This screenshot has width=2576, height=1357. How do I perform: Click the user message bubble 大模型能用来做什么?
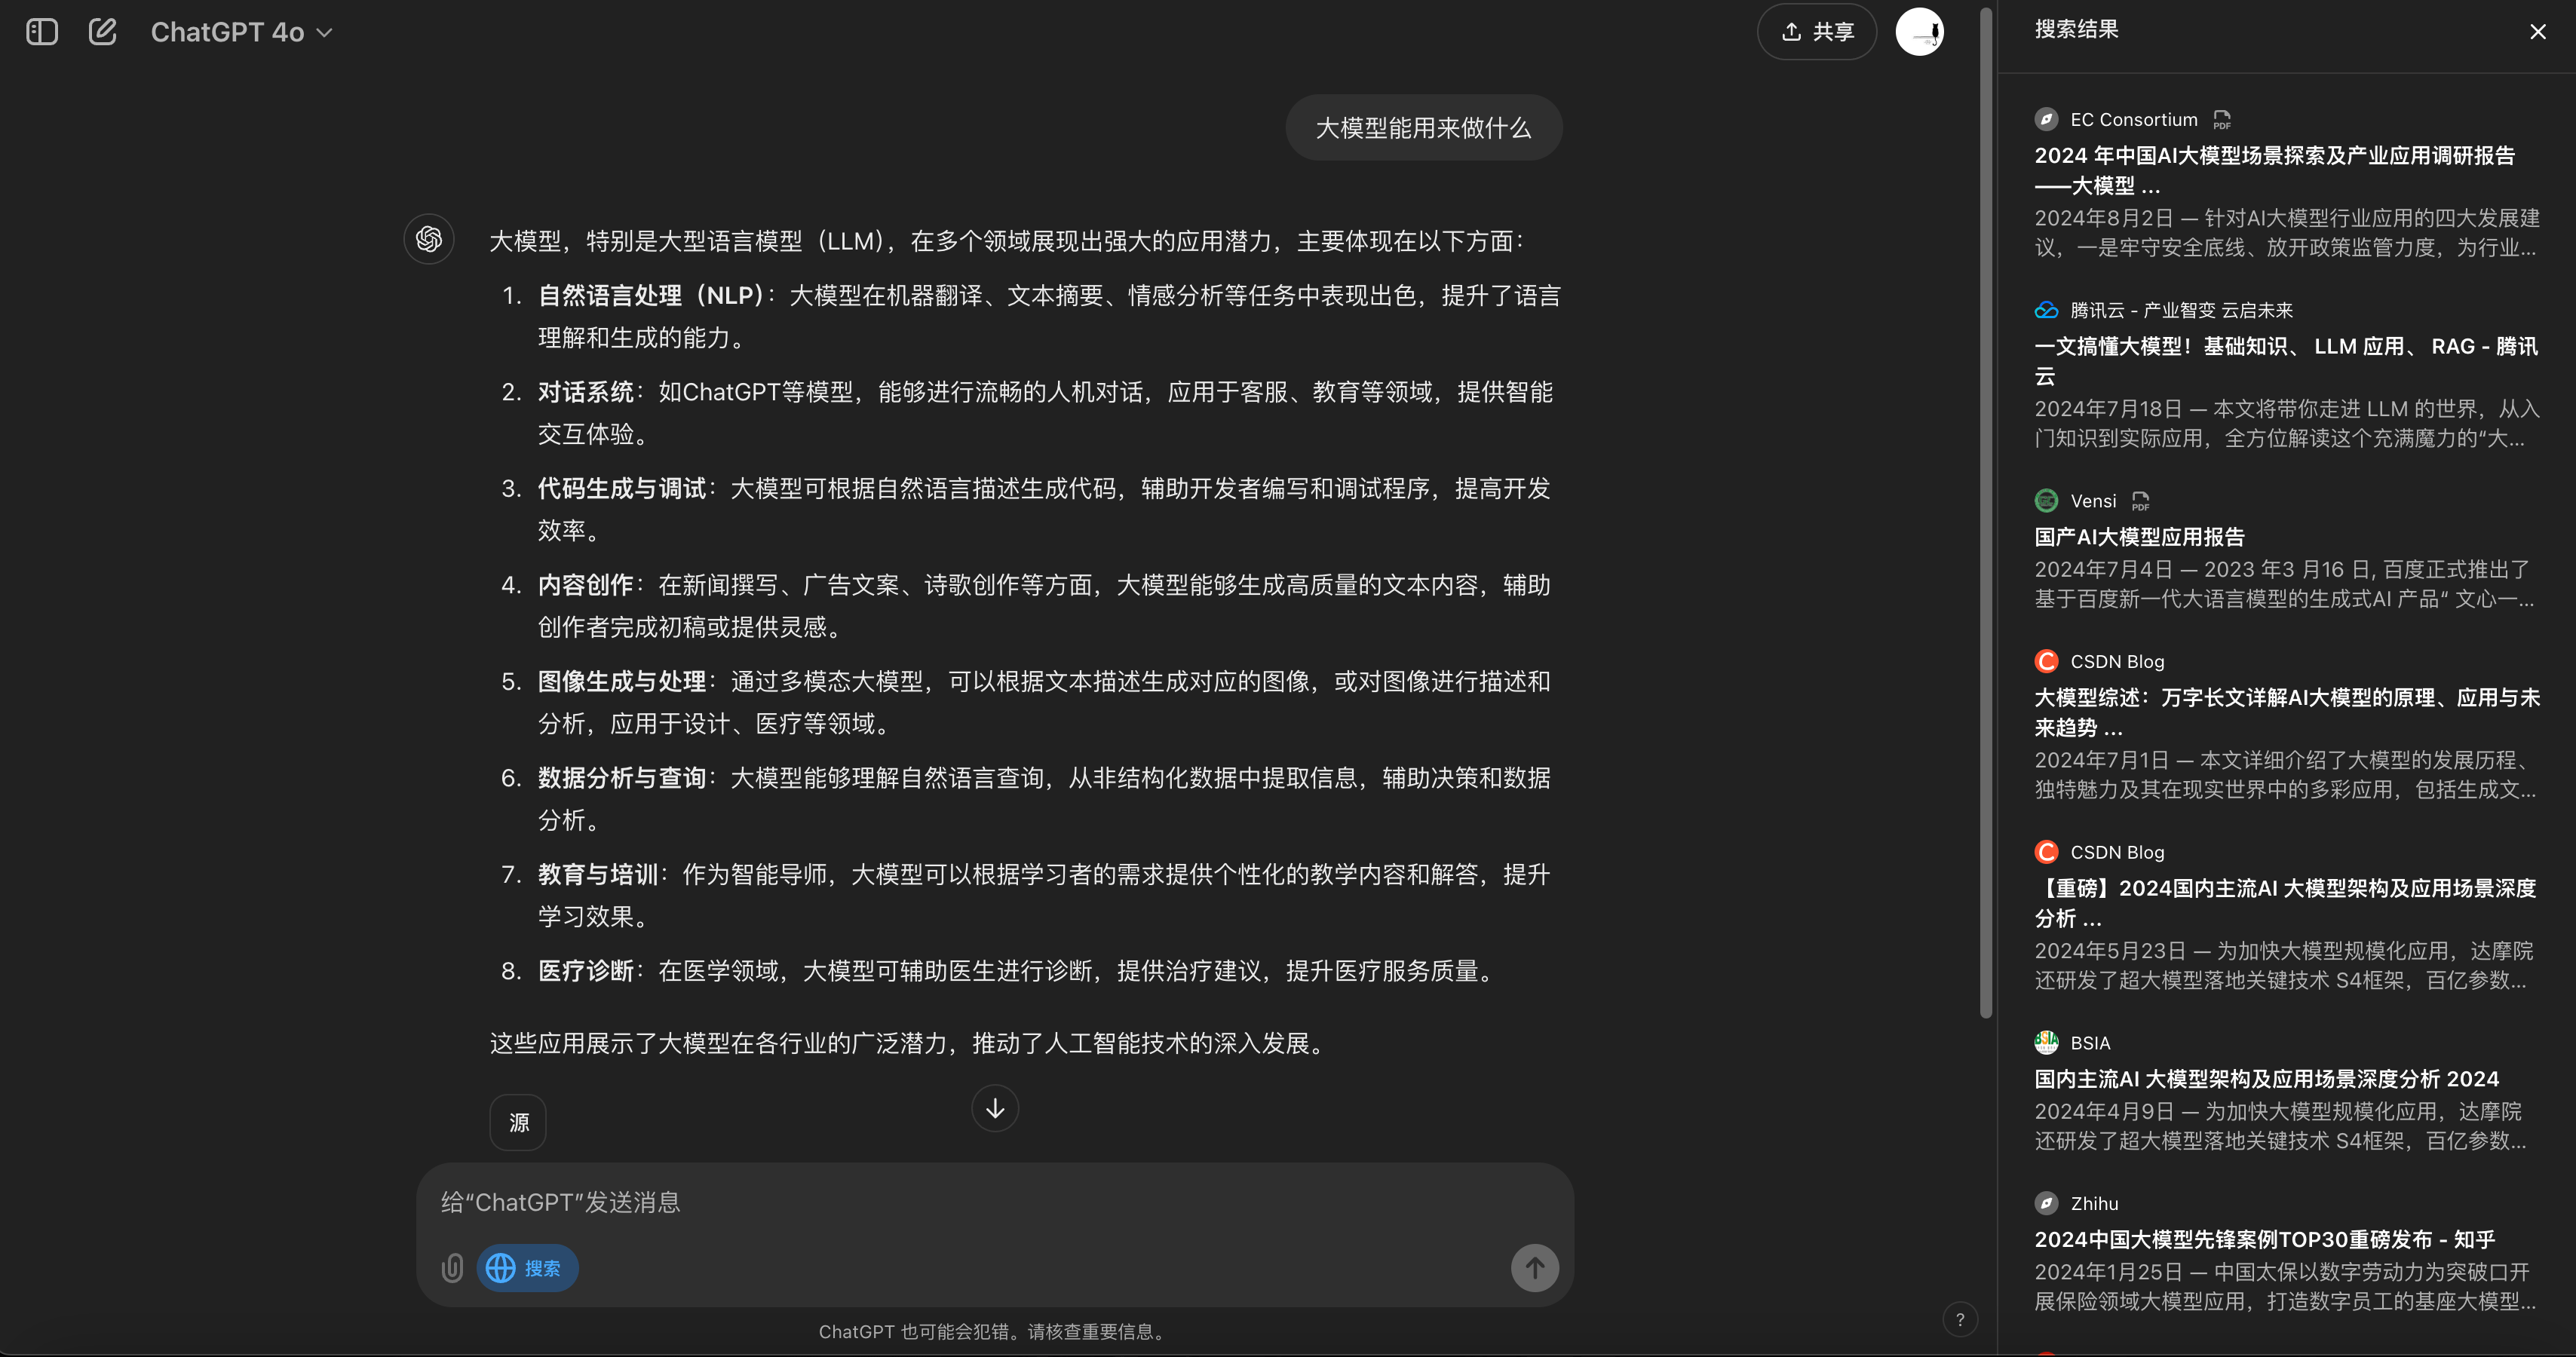tap(1423, 127)
